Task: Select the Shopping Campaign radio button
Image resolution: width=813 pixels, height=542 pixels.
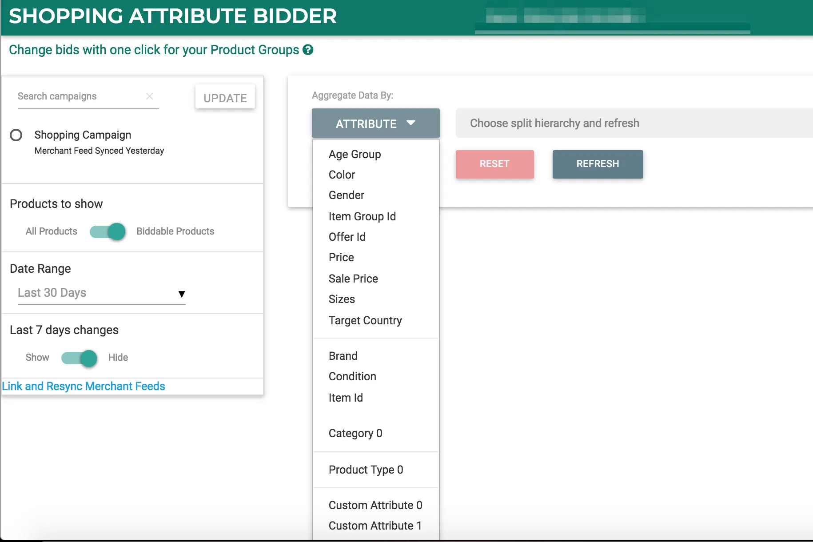Action: 16,135
